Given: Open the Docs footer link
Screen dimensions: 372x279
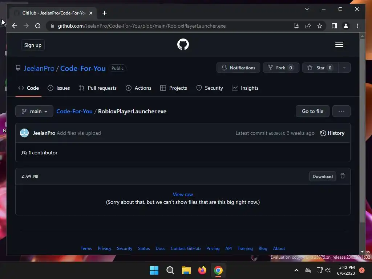Looking at the screenshot, I should click(x=160, y=248).
